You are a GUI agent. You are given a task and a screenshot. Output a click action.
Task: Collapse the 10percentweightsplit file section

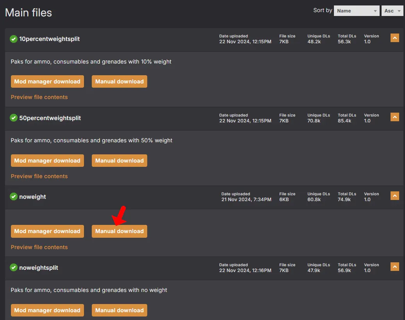pyautogui.click(x=394, y=38)
